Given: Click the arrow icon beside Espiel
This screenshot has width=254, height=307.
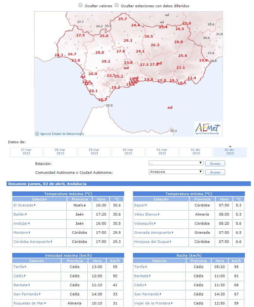Looking at the screenshot, I should (146, 205).
